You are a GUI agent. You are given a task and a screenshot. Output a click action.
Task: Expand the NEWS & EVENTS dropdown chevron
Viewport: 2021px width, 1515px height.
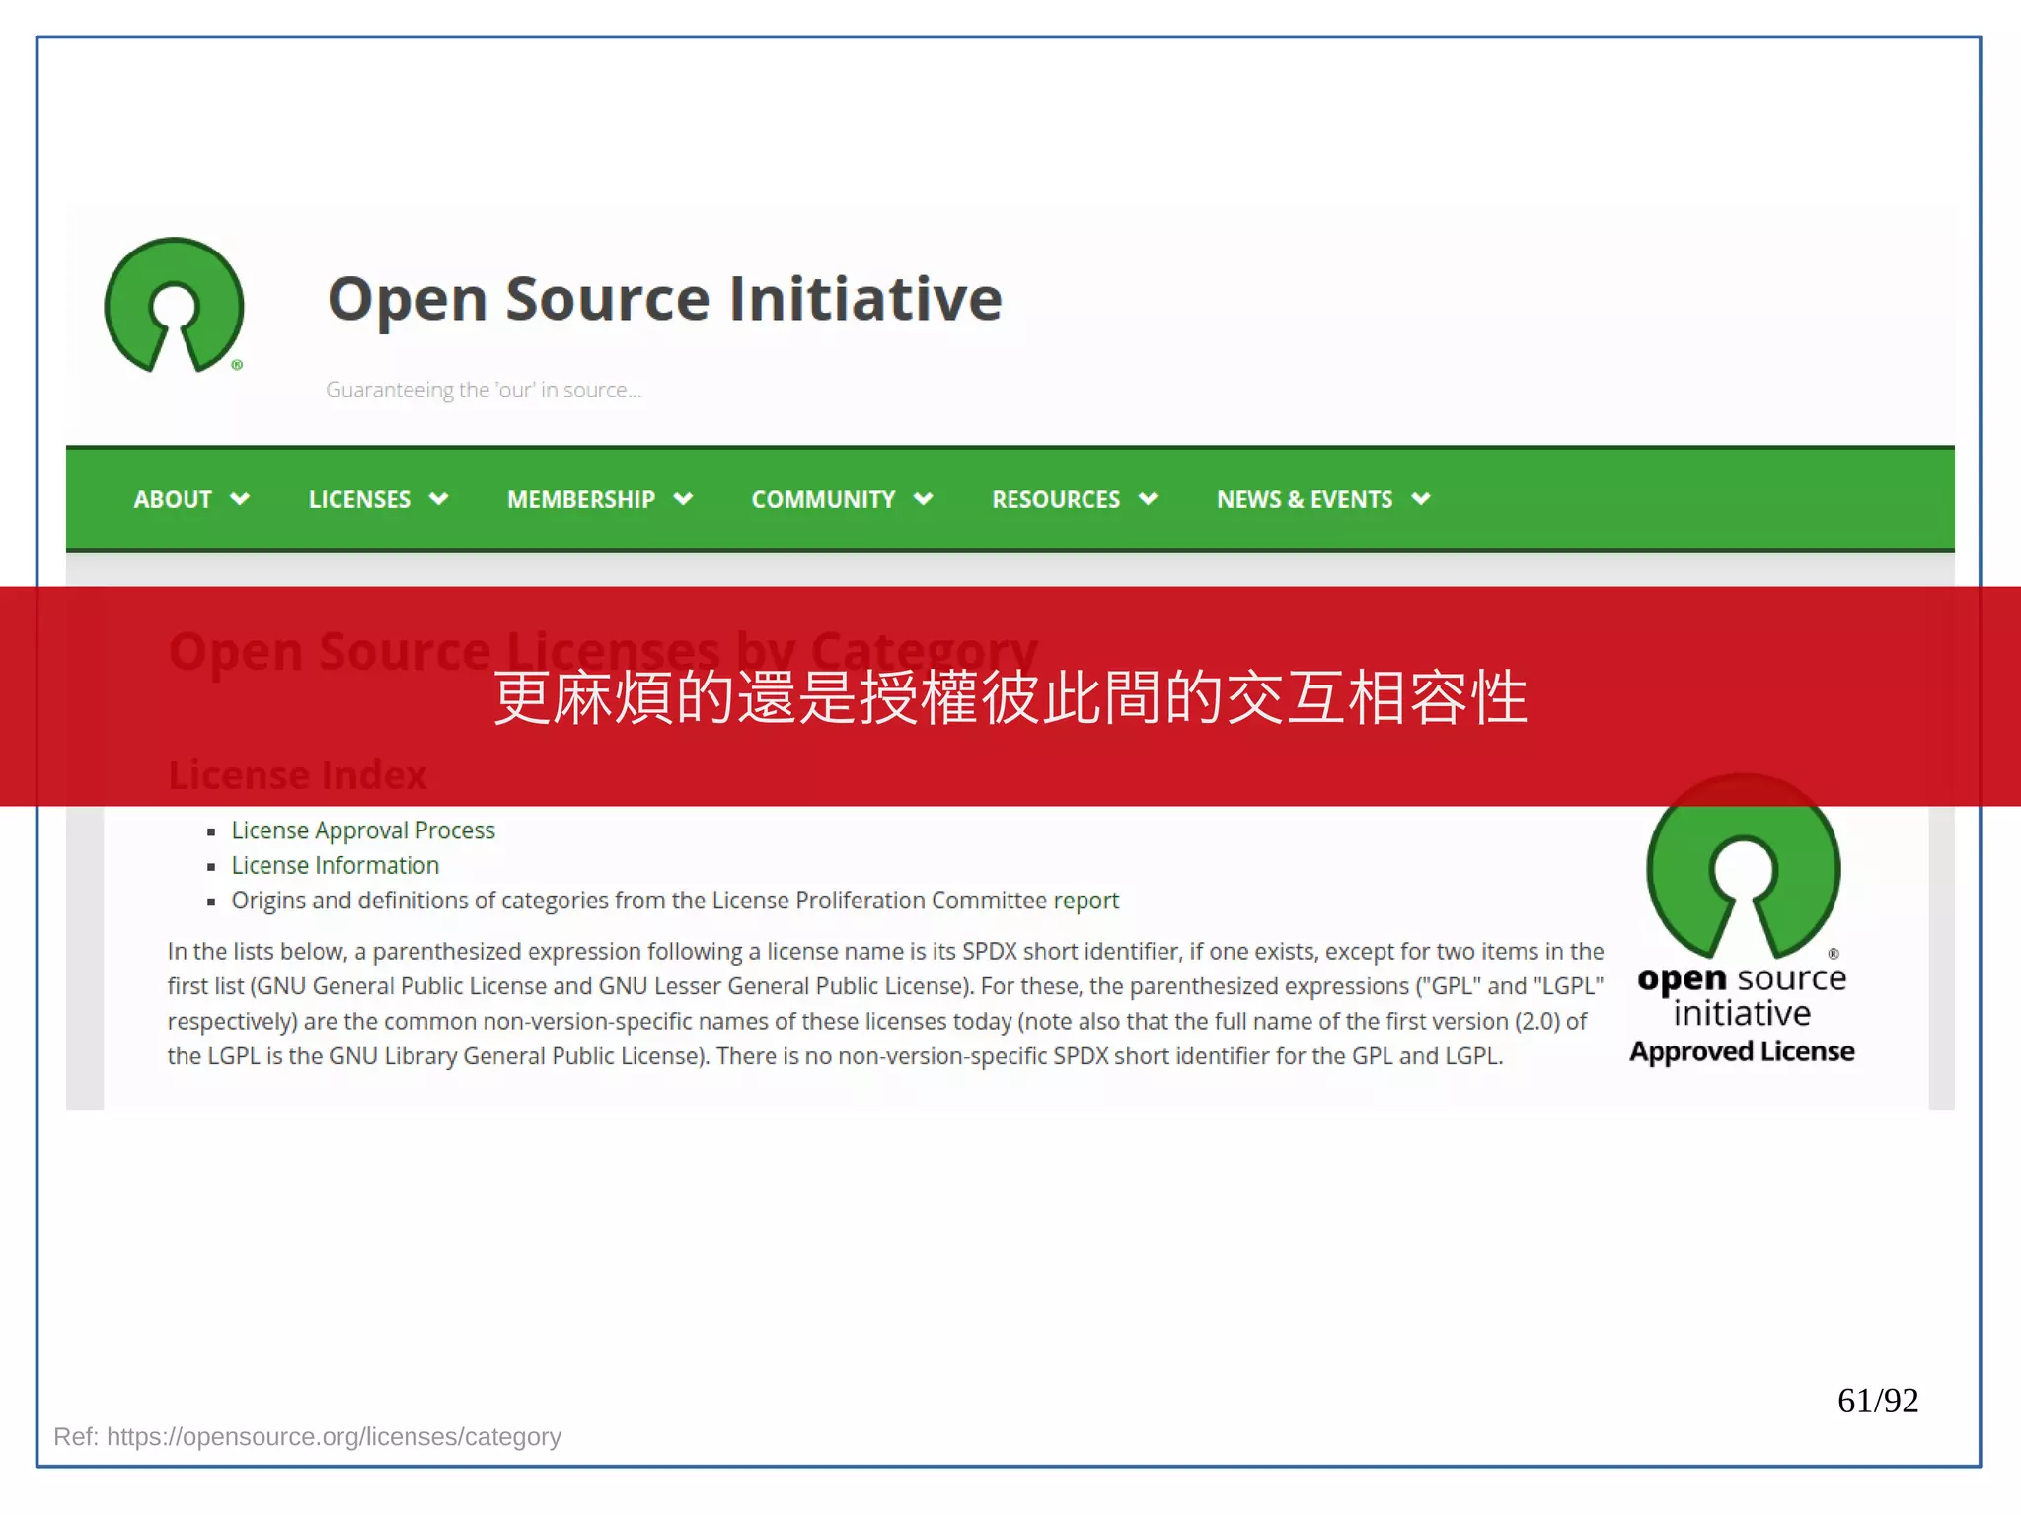click(1421, 499)
